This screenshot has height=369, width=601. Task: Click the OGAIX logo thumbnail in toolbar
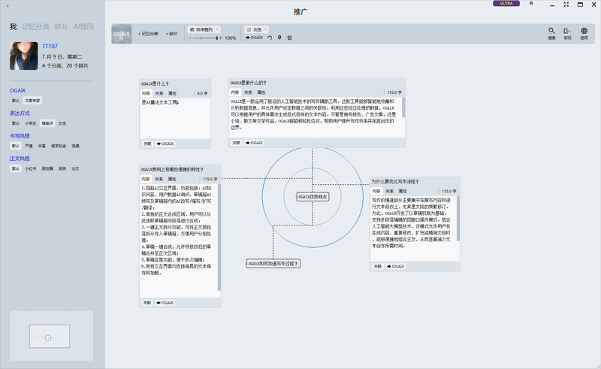click(x=123, y=34)
